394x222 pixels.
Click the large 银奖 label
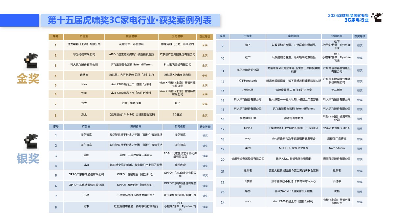pyautogui.click(x=28, y=158)
